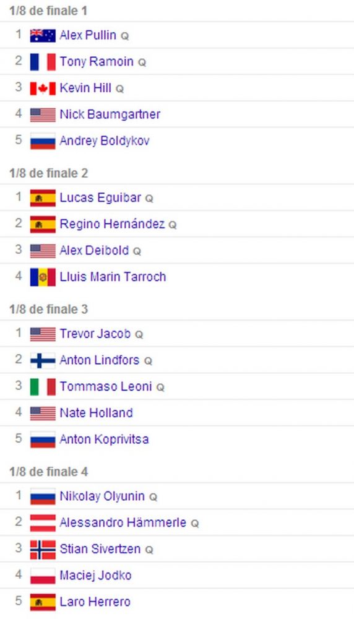
Task: Click the Andorran flag beside Lluis Marin Tarroch
Action: [43, 277]
